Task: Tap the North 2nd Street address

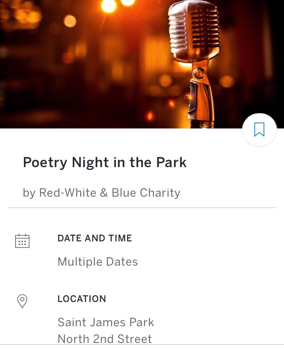Action: click(105, 338)
